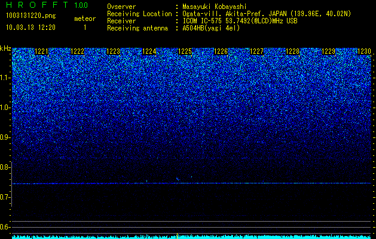Click the horizontal carrier line at 0.75 kHz

[x=191, y=183]
